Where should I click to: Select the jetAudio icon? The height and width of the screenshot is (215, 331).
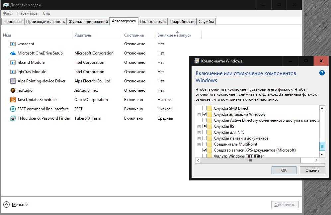coord(13,90)
